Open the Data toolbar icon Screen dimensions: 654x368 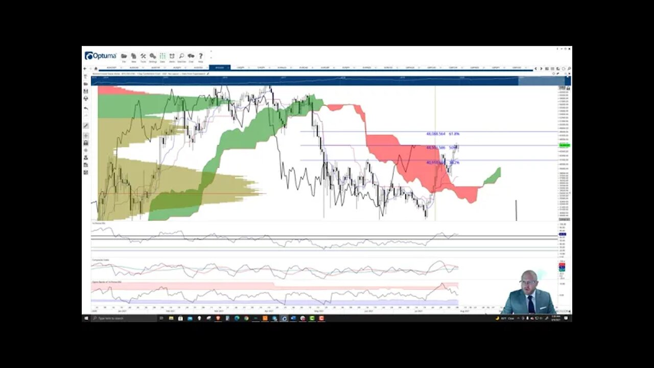[x=162, y=57]
